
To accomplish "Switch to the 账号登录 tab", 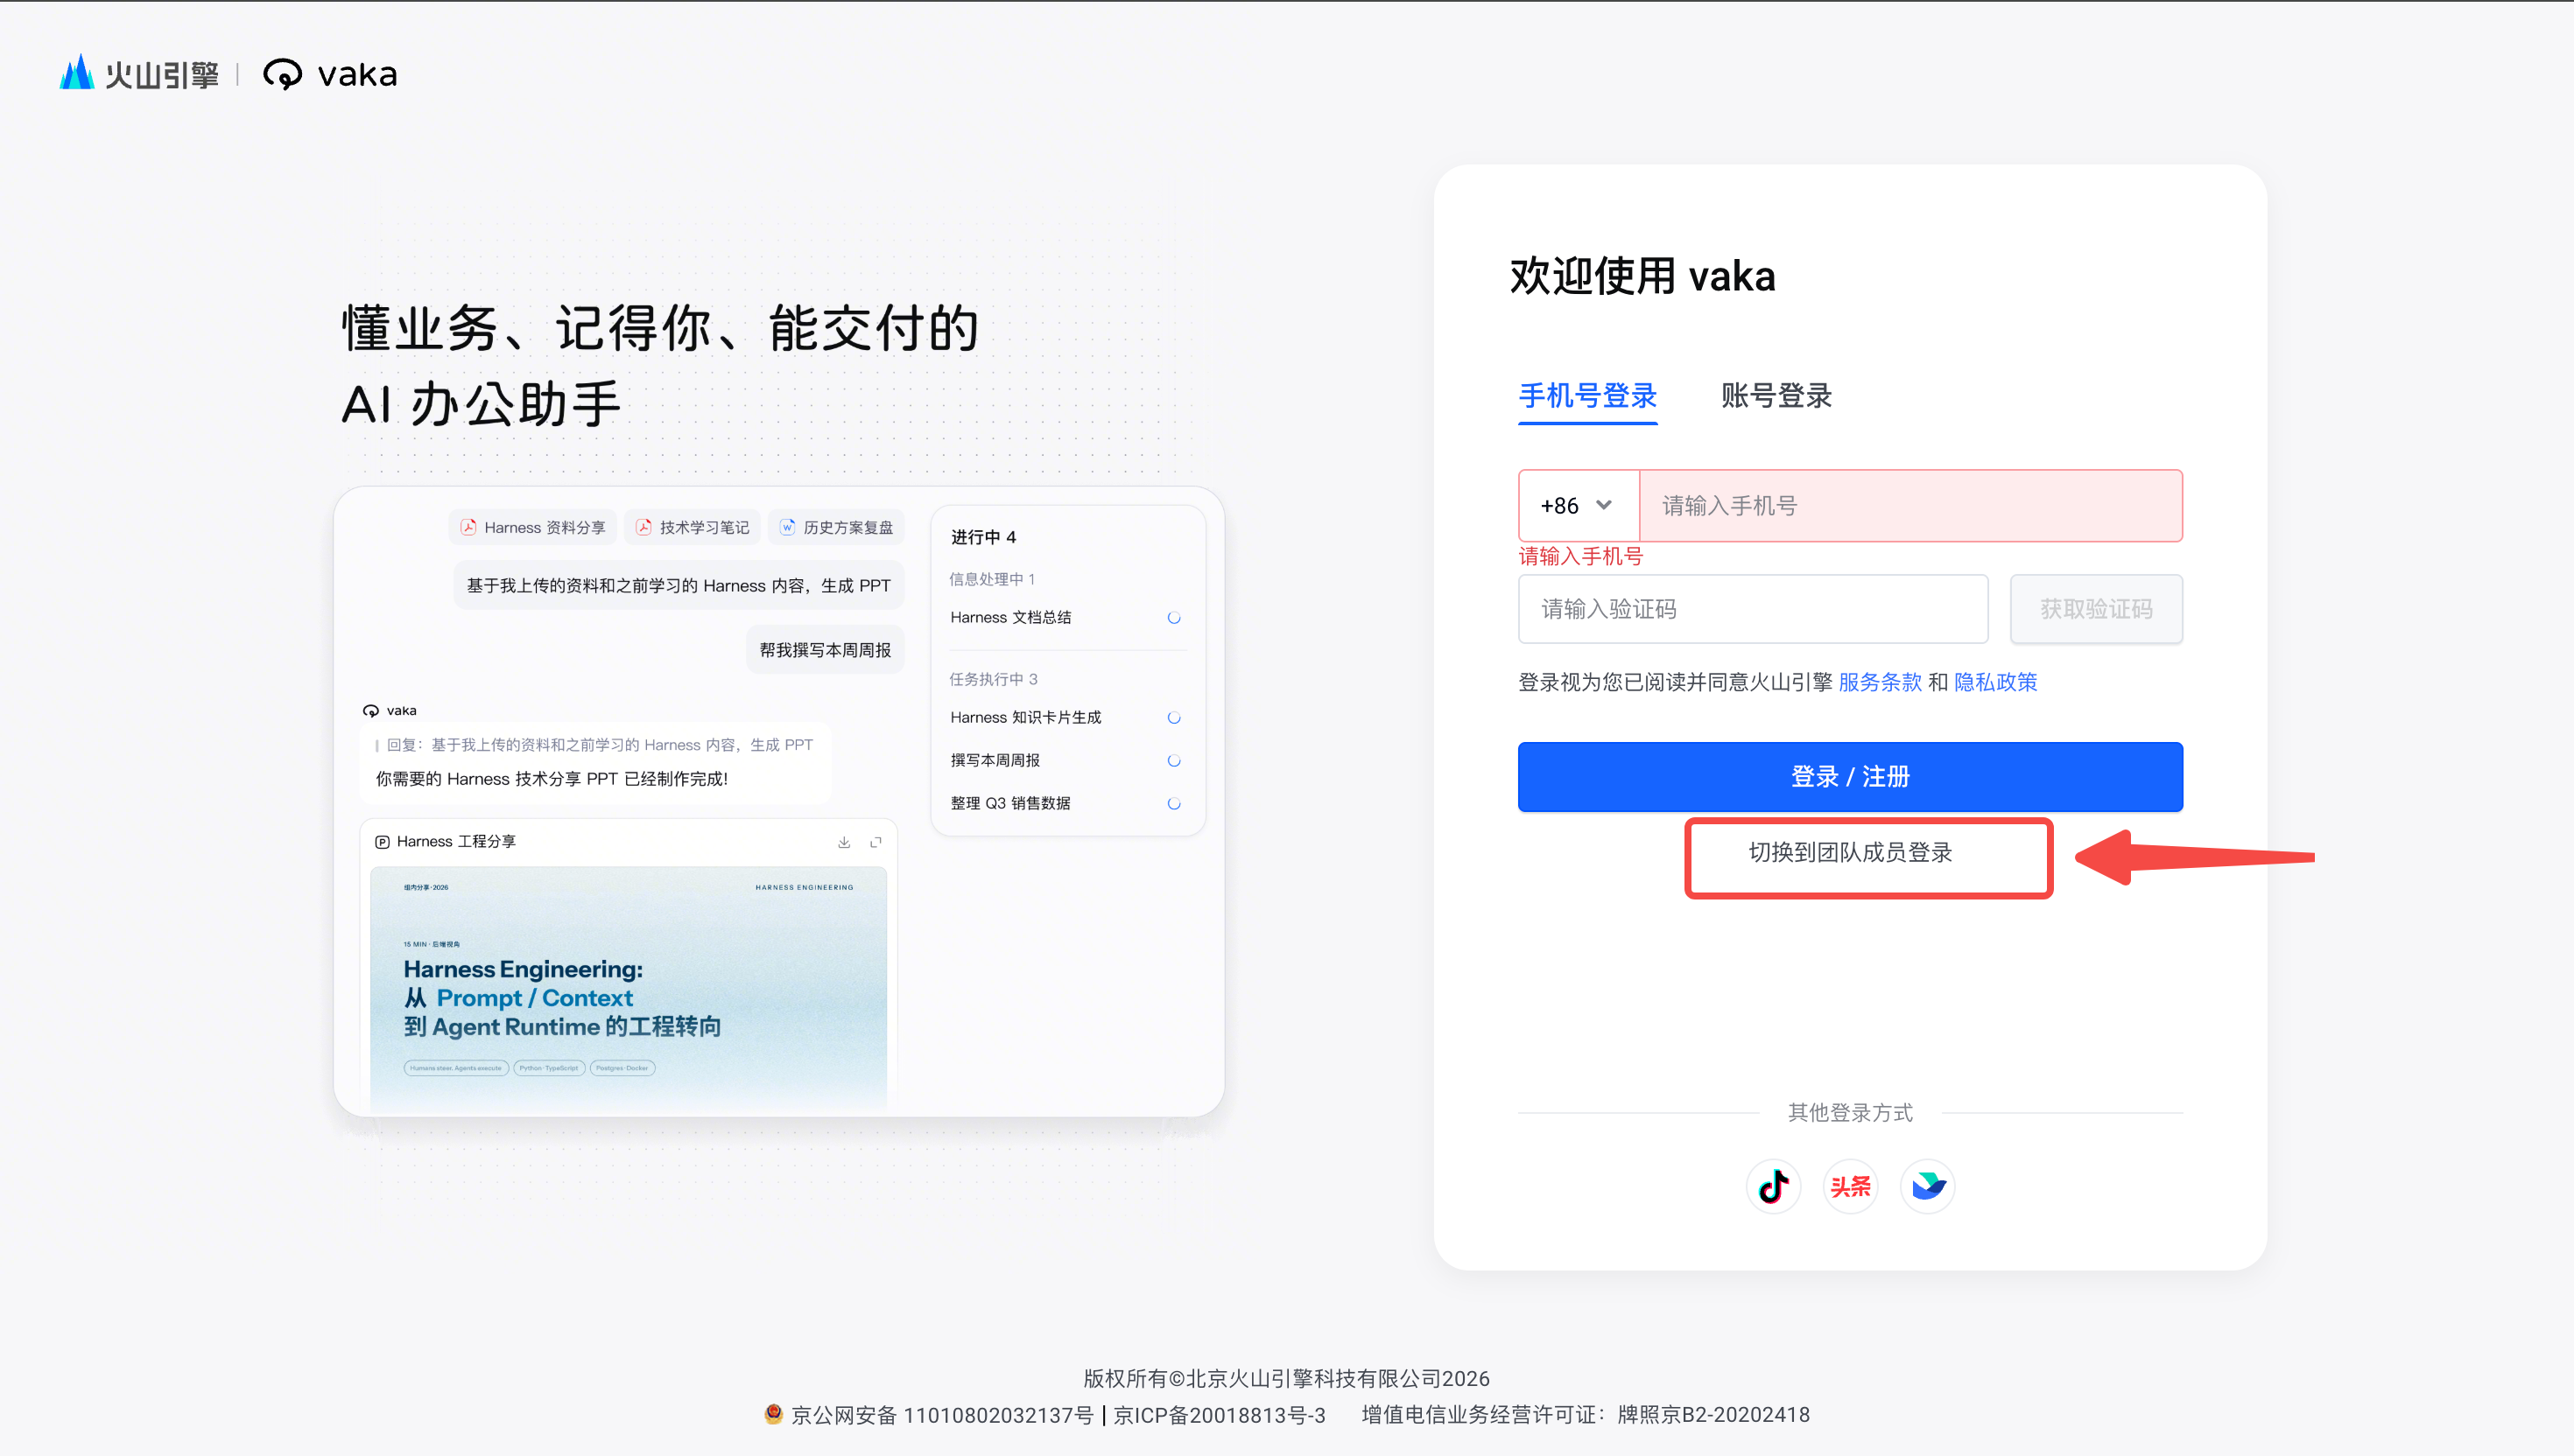I will (x=1776, y=396).
